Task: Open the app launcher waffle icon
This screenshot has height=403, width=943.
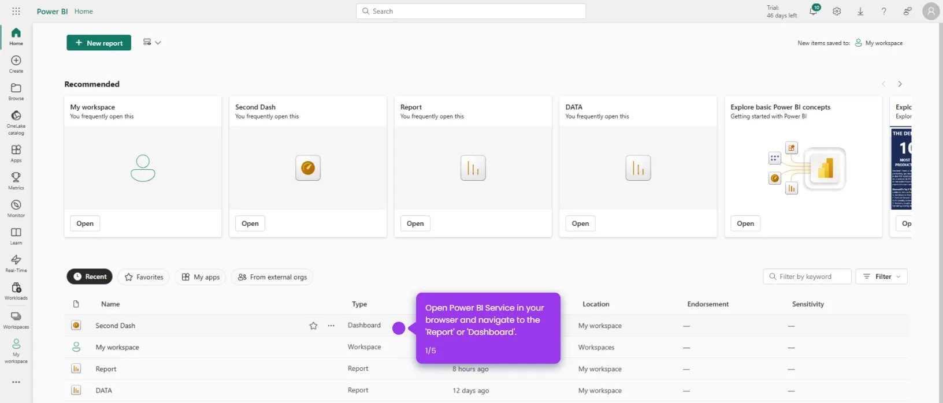Action: click(x=16, y=11)
